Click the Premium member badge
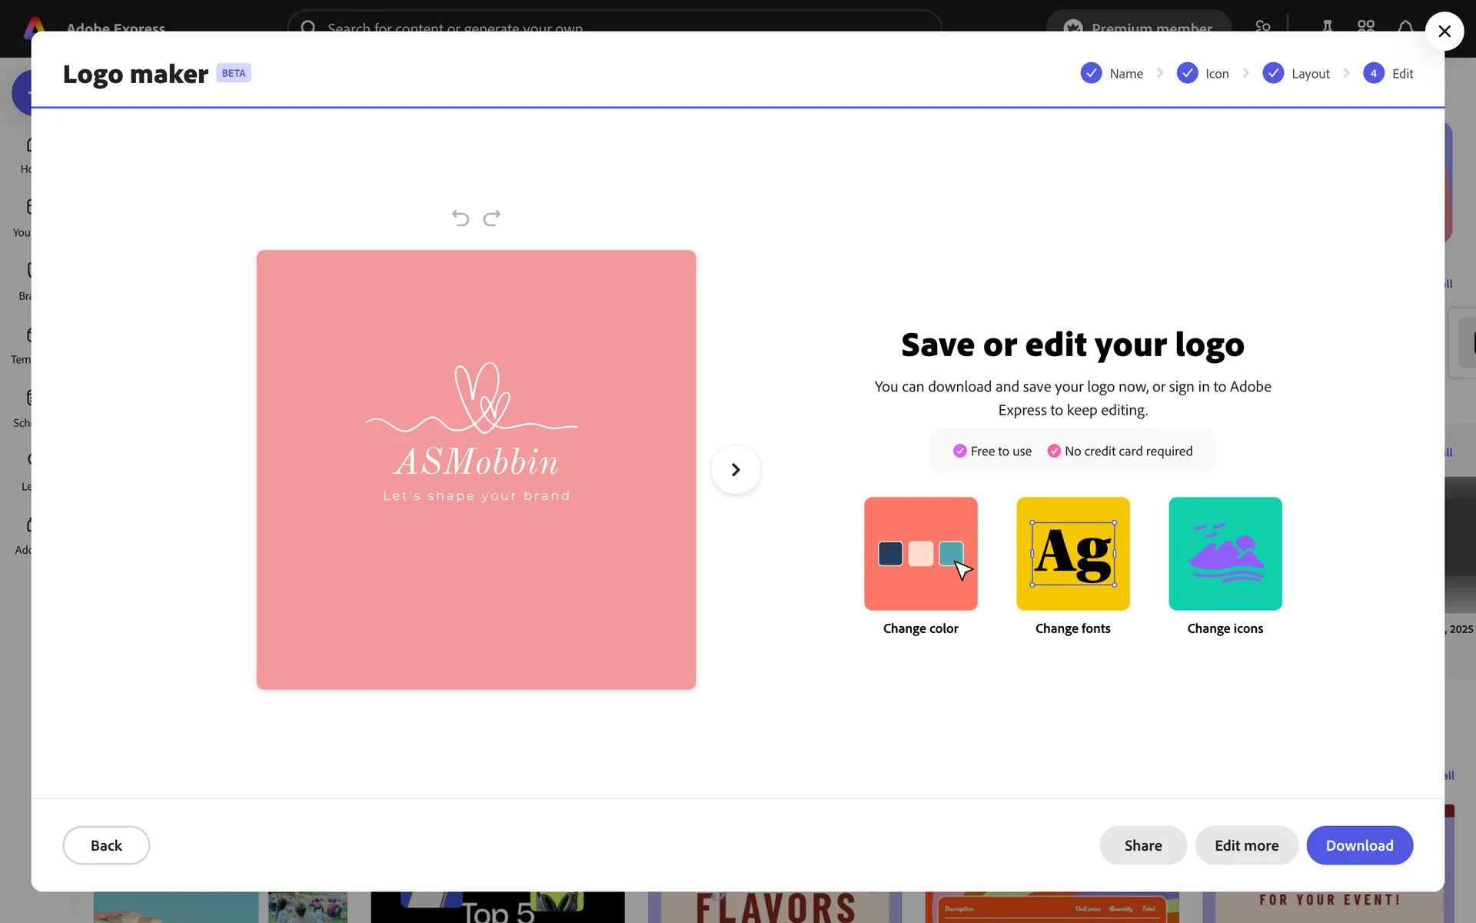Screen dimensions: 1476x923 (x=1139, y=23)
